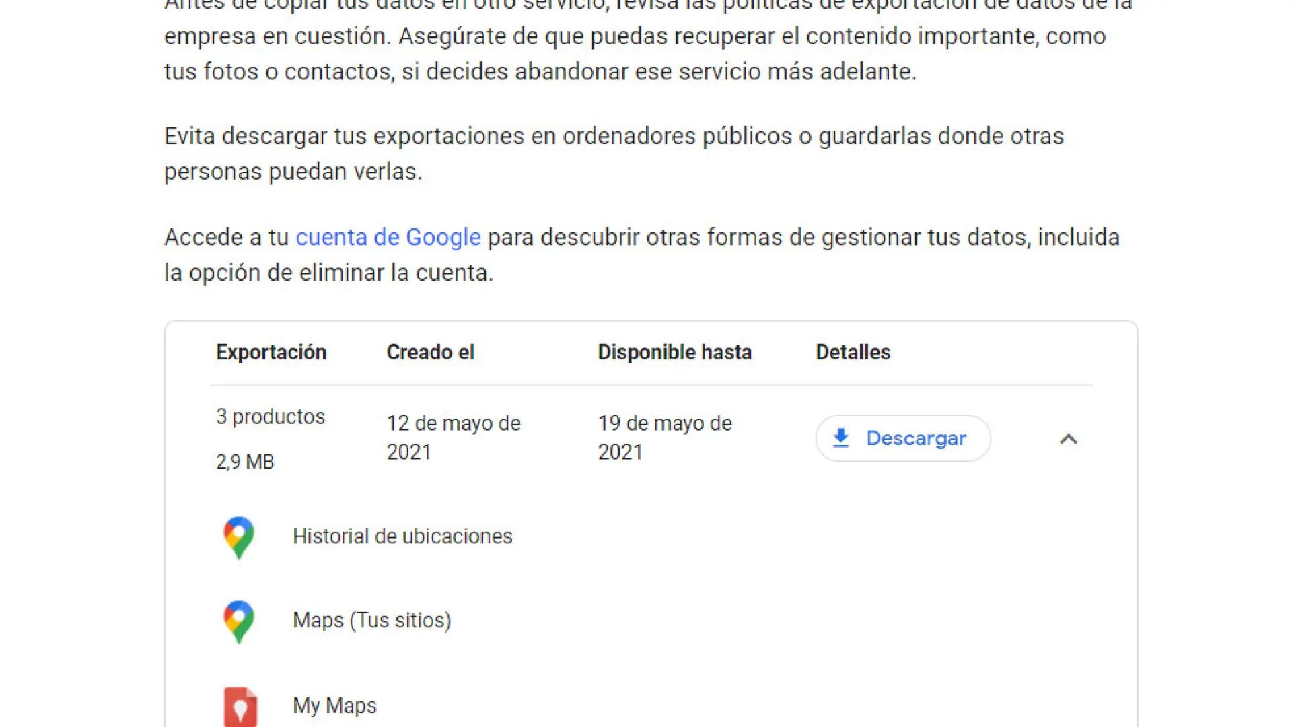The height and width of the screenshot is (727, 1292).
Task: Collapse the export details with the chevron
Action: coord(1069,439)
